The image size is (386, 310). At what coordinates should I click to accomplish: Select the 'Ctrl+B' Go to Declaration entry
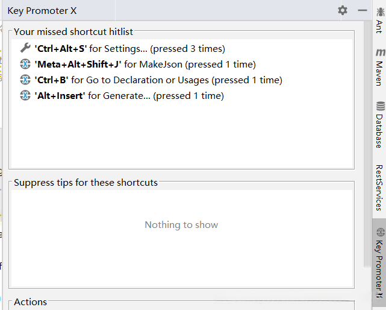[158, 80]
